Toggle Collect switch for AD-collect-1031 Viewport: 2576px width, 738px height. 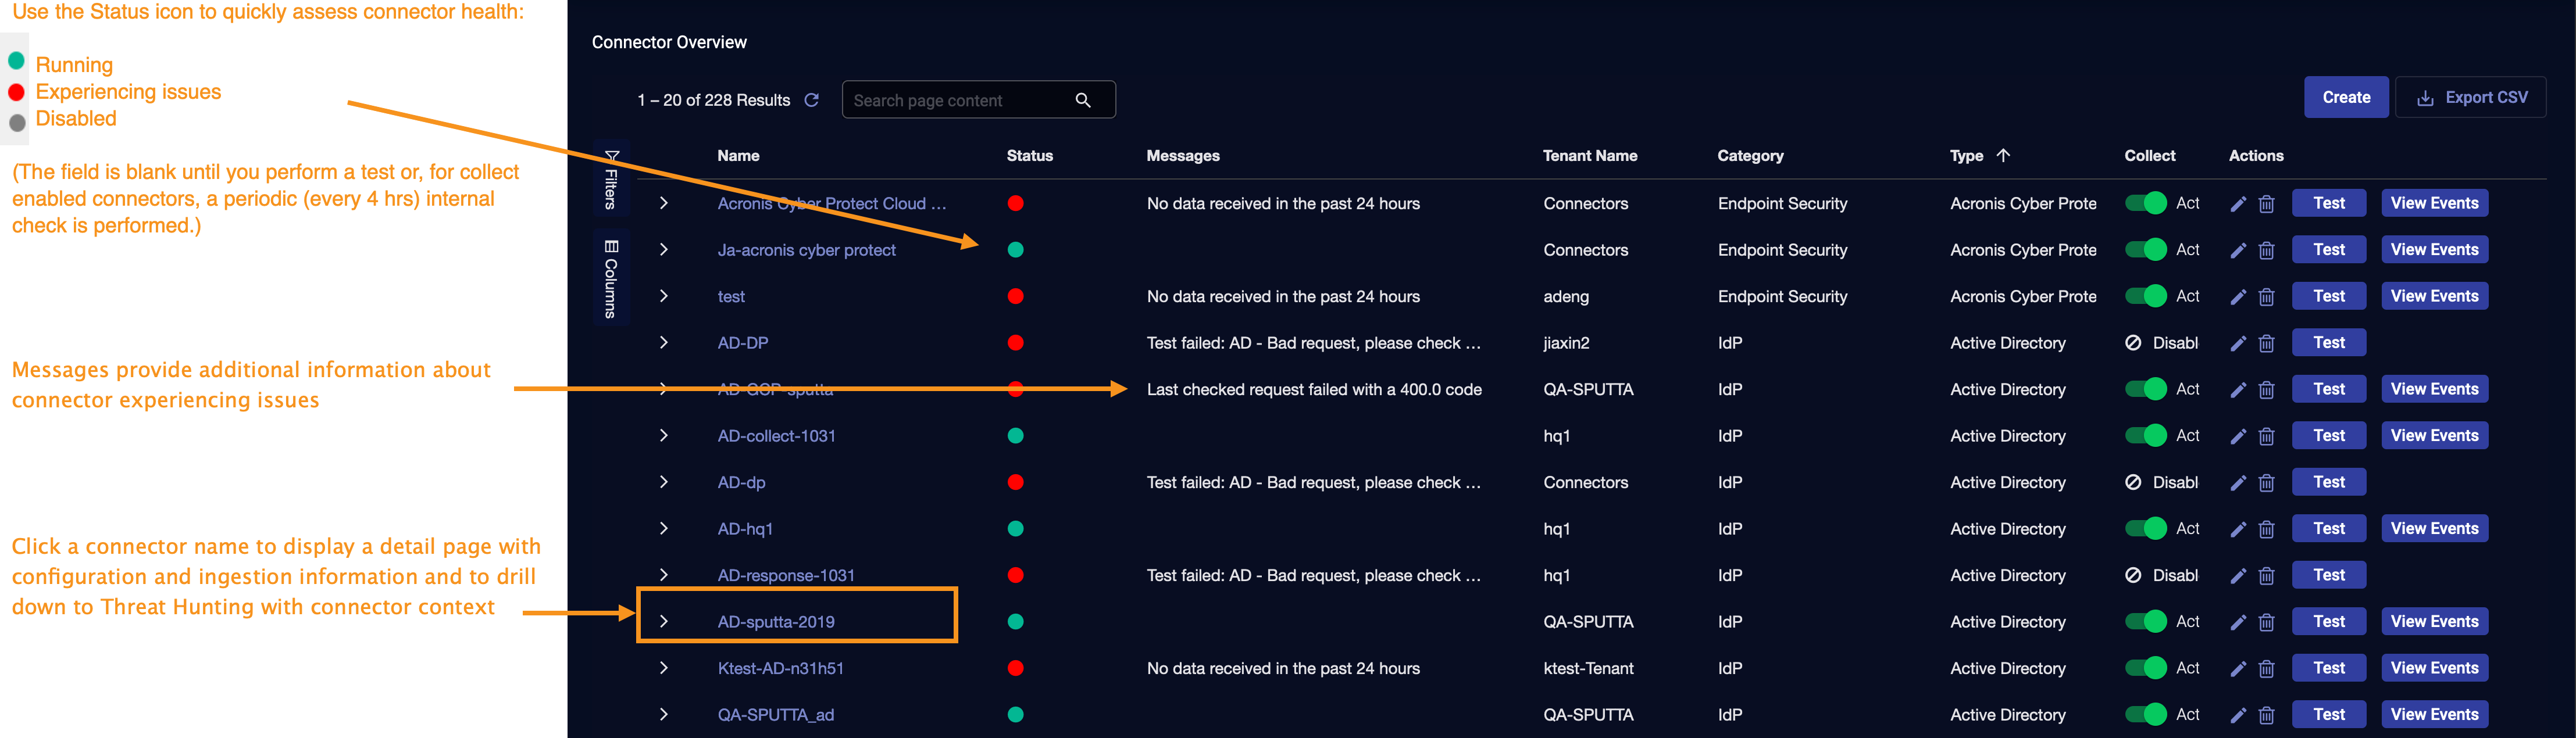(x=2145, y=436)
